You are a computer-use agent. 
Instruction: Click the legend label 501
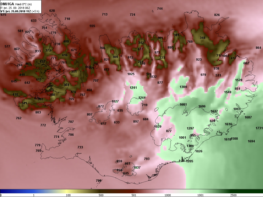point(134,195)
